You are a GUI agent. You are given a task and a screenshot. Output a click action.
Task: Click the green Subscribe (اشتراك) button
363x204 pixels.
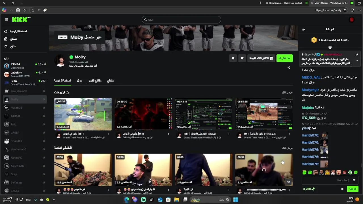pos(284,58)
